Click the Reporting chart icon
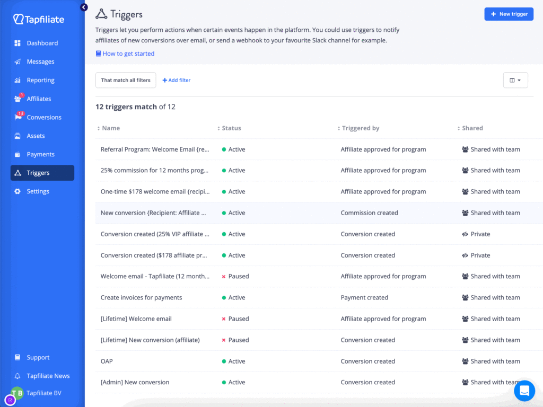 [17, 81]
